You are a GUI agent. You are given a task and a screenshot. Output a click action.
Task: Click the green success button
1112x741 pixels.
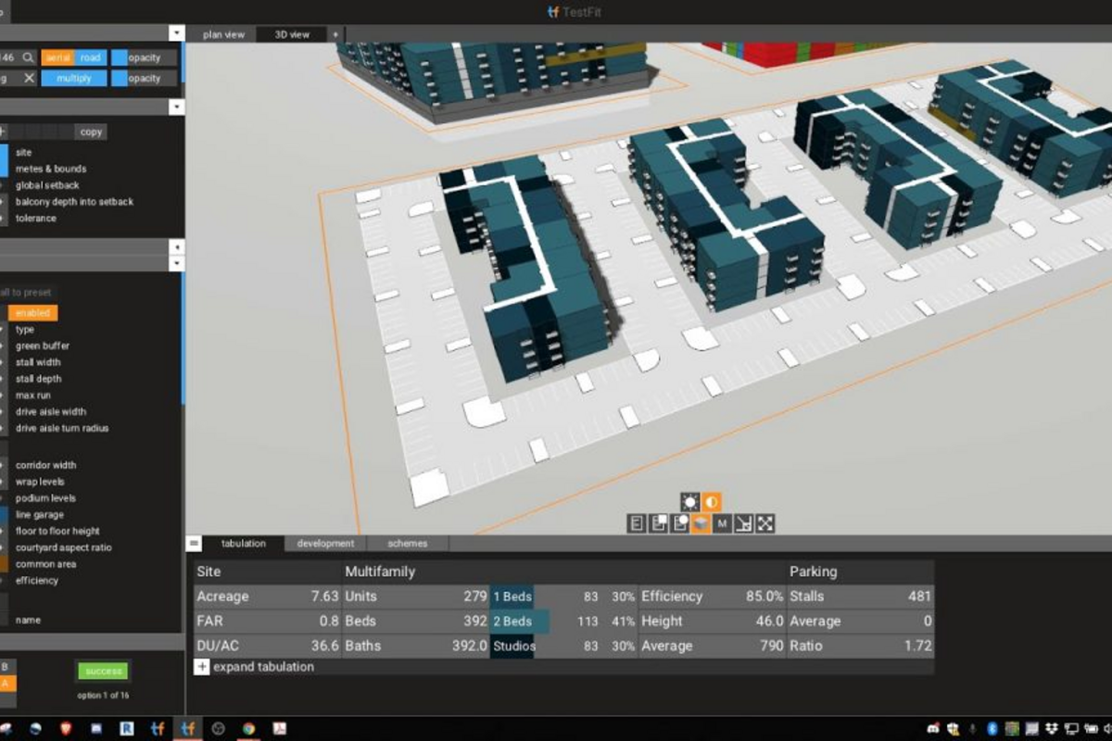click(102, 671)
